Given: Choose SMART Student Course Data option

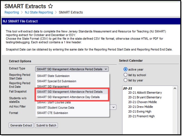Looking at the screenshot, I should tap(72, 107).
